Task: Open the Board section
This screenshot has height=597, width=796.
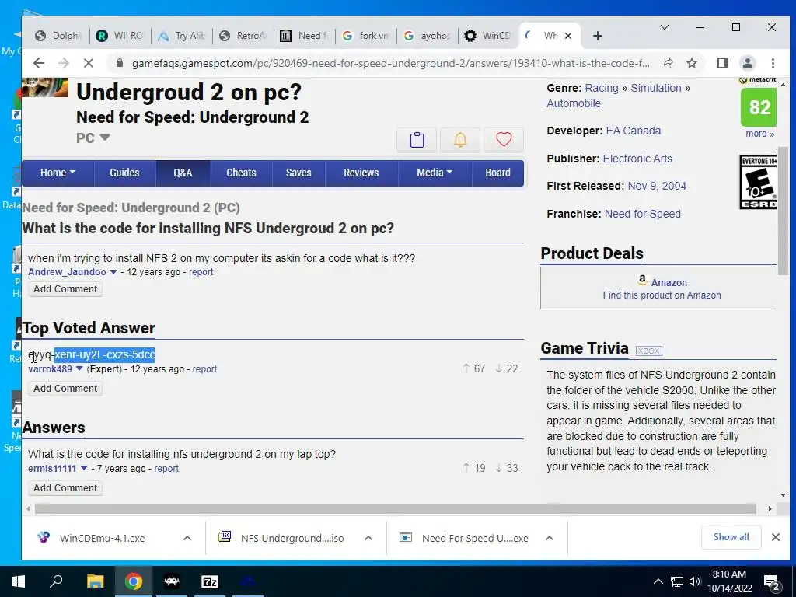Action: (497, 173)
